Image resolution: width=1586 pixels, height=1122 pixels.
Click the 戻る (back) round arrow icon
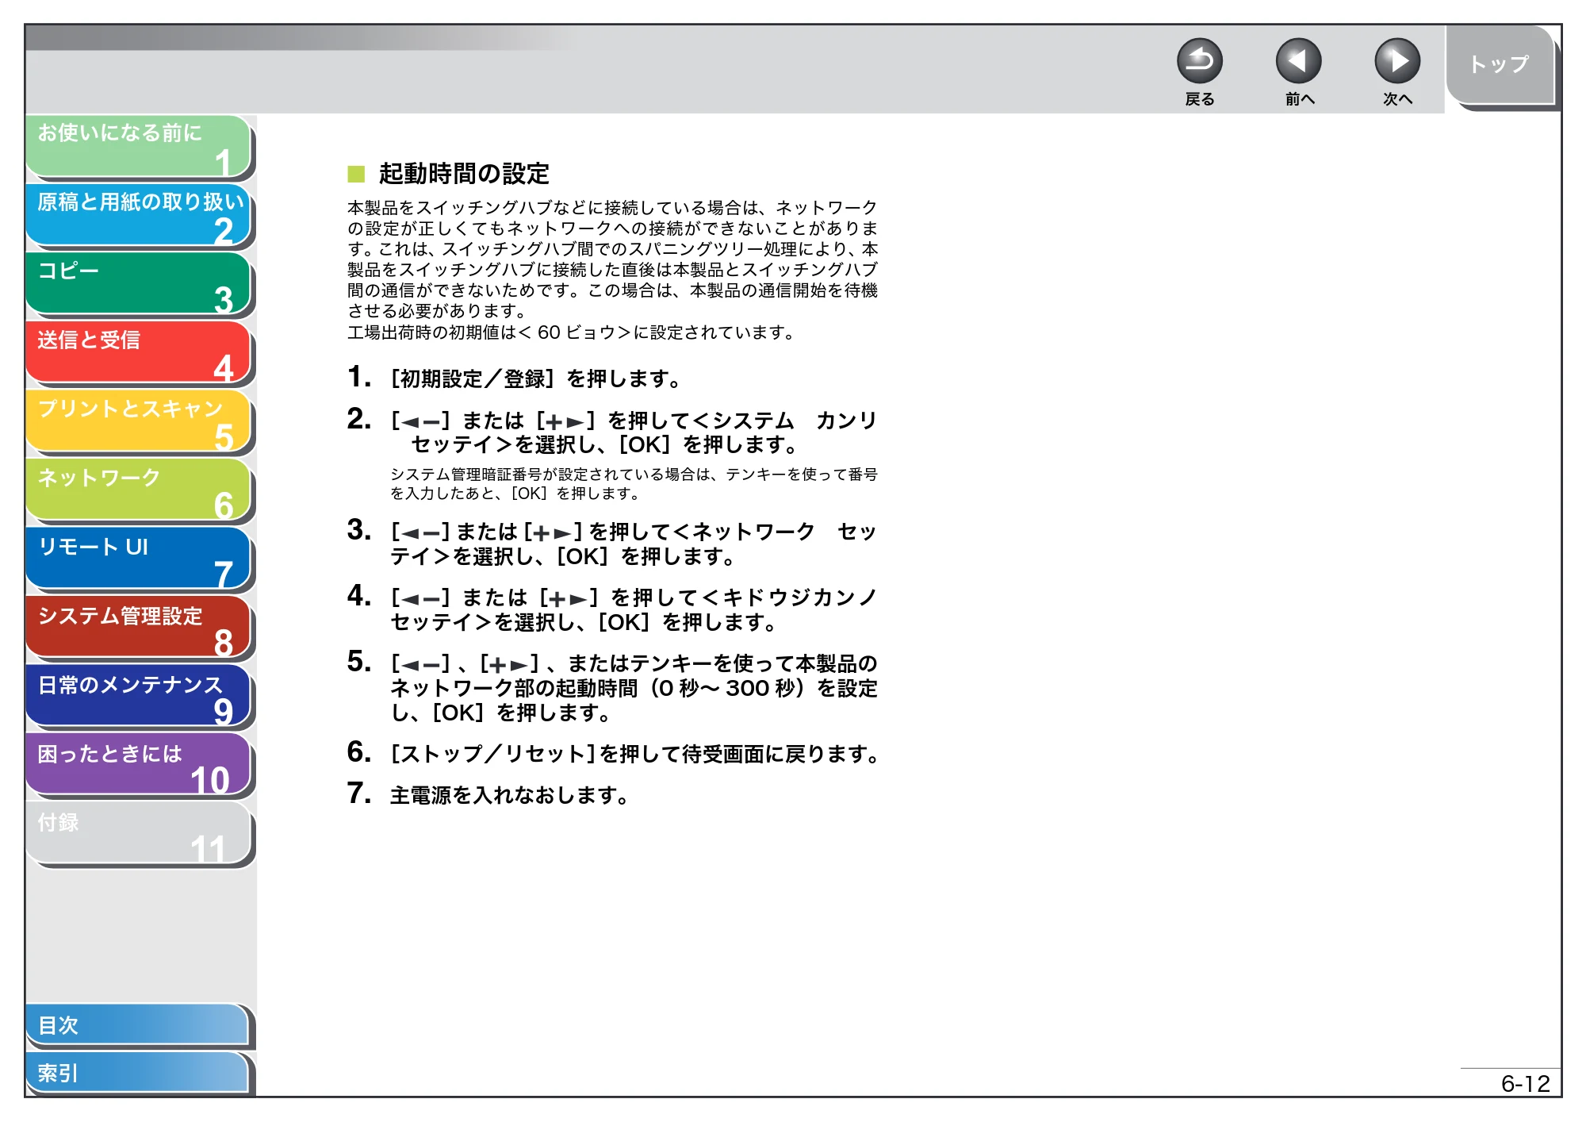click(x=1199, y=61)
